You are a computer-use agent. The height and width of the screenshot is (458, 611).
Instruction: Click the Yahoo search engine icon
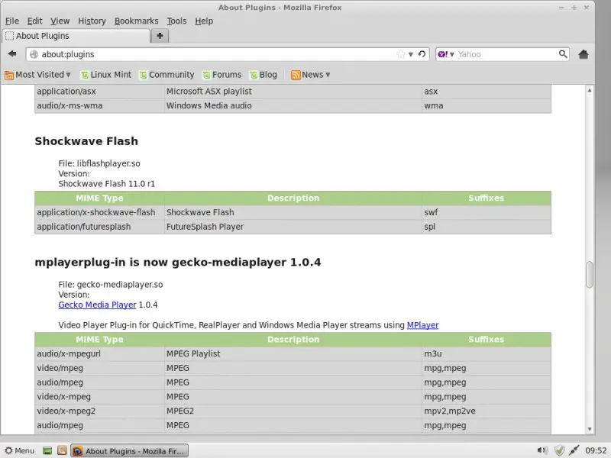(443, 54)
